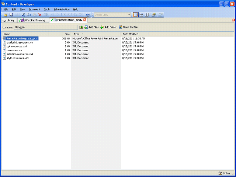The image size is (236, 177).
Task: Click the red X Delete icon
Action: point(40,15)
